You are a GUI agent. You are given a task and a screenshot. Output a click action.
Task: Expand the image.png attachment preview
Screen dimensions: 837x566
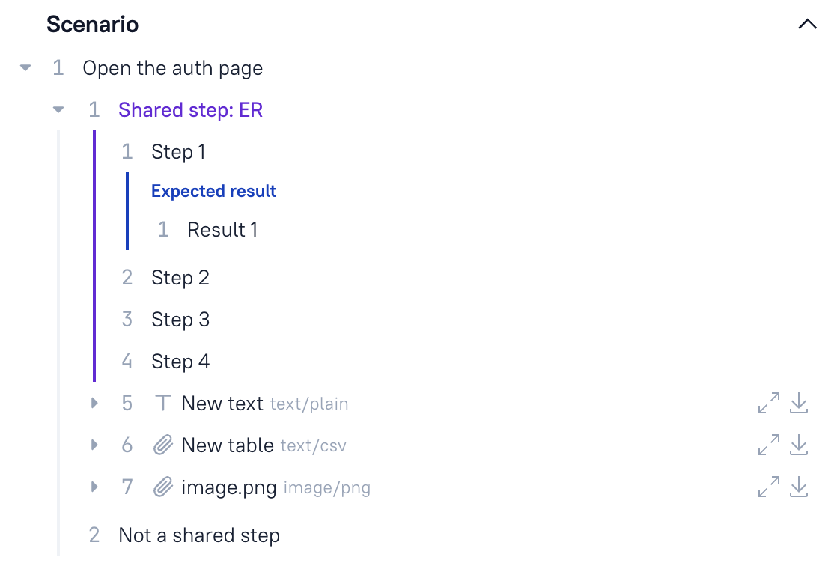[x=94, y=487]
